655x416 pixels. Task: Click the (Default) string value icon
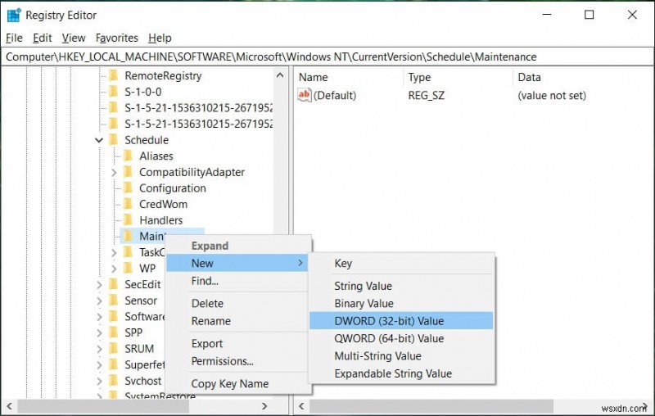[305, 95]
